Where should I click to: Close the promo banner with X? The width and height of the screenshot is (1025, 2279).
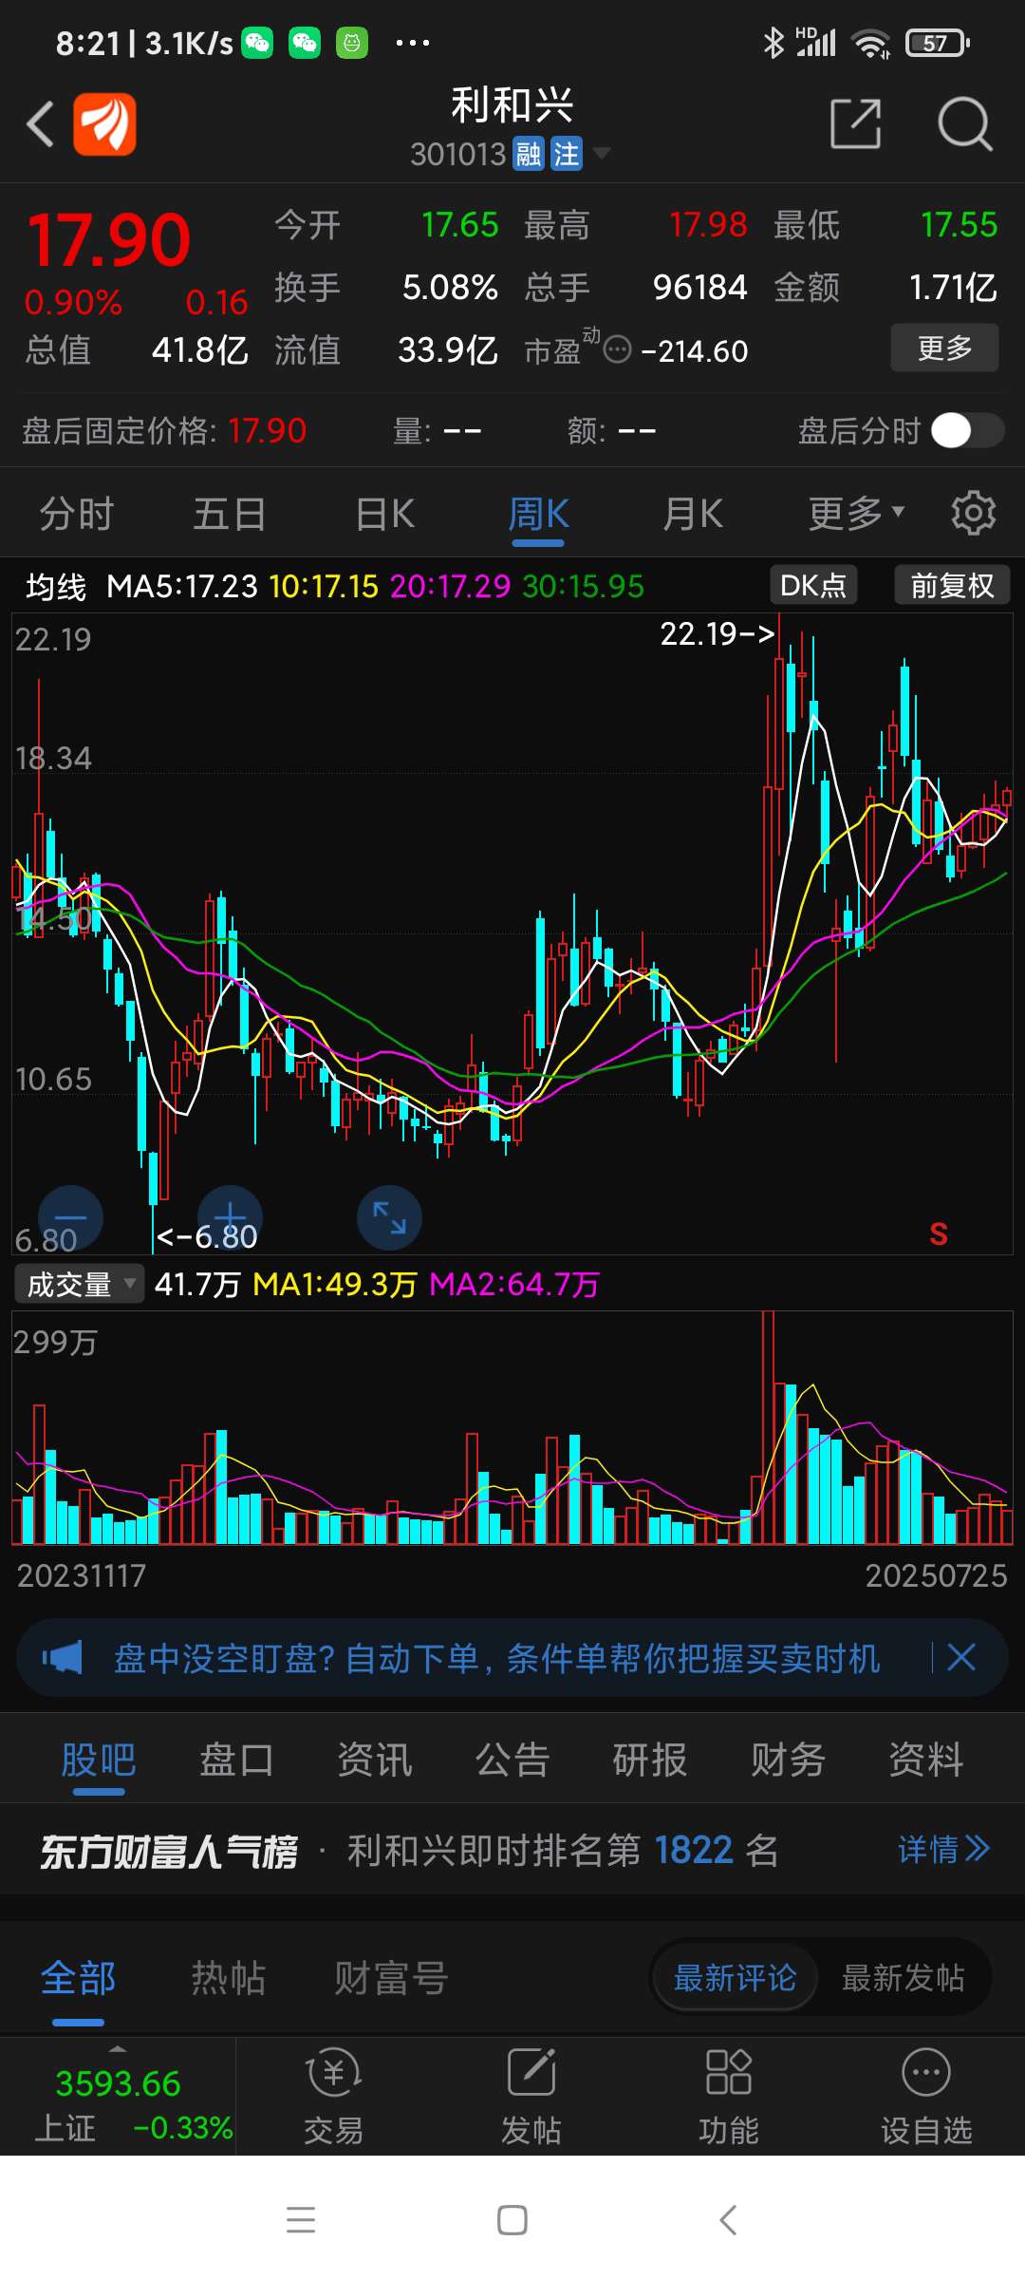click(961, 1658)
